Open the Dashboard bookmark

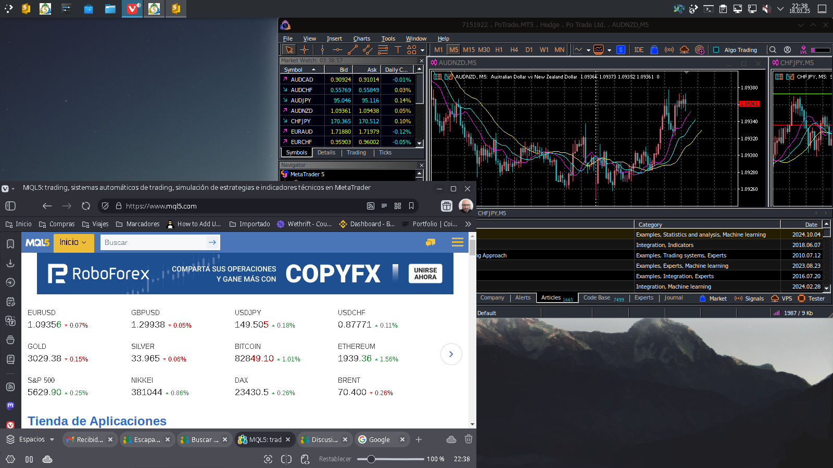point(367,224)
